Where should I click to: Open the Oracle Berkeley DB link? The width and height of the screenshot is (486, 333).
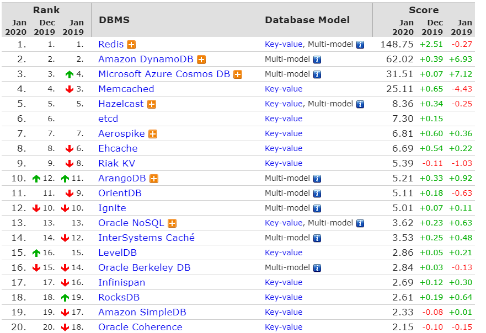[x=144, y=267]
